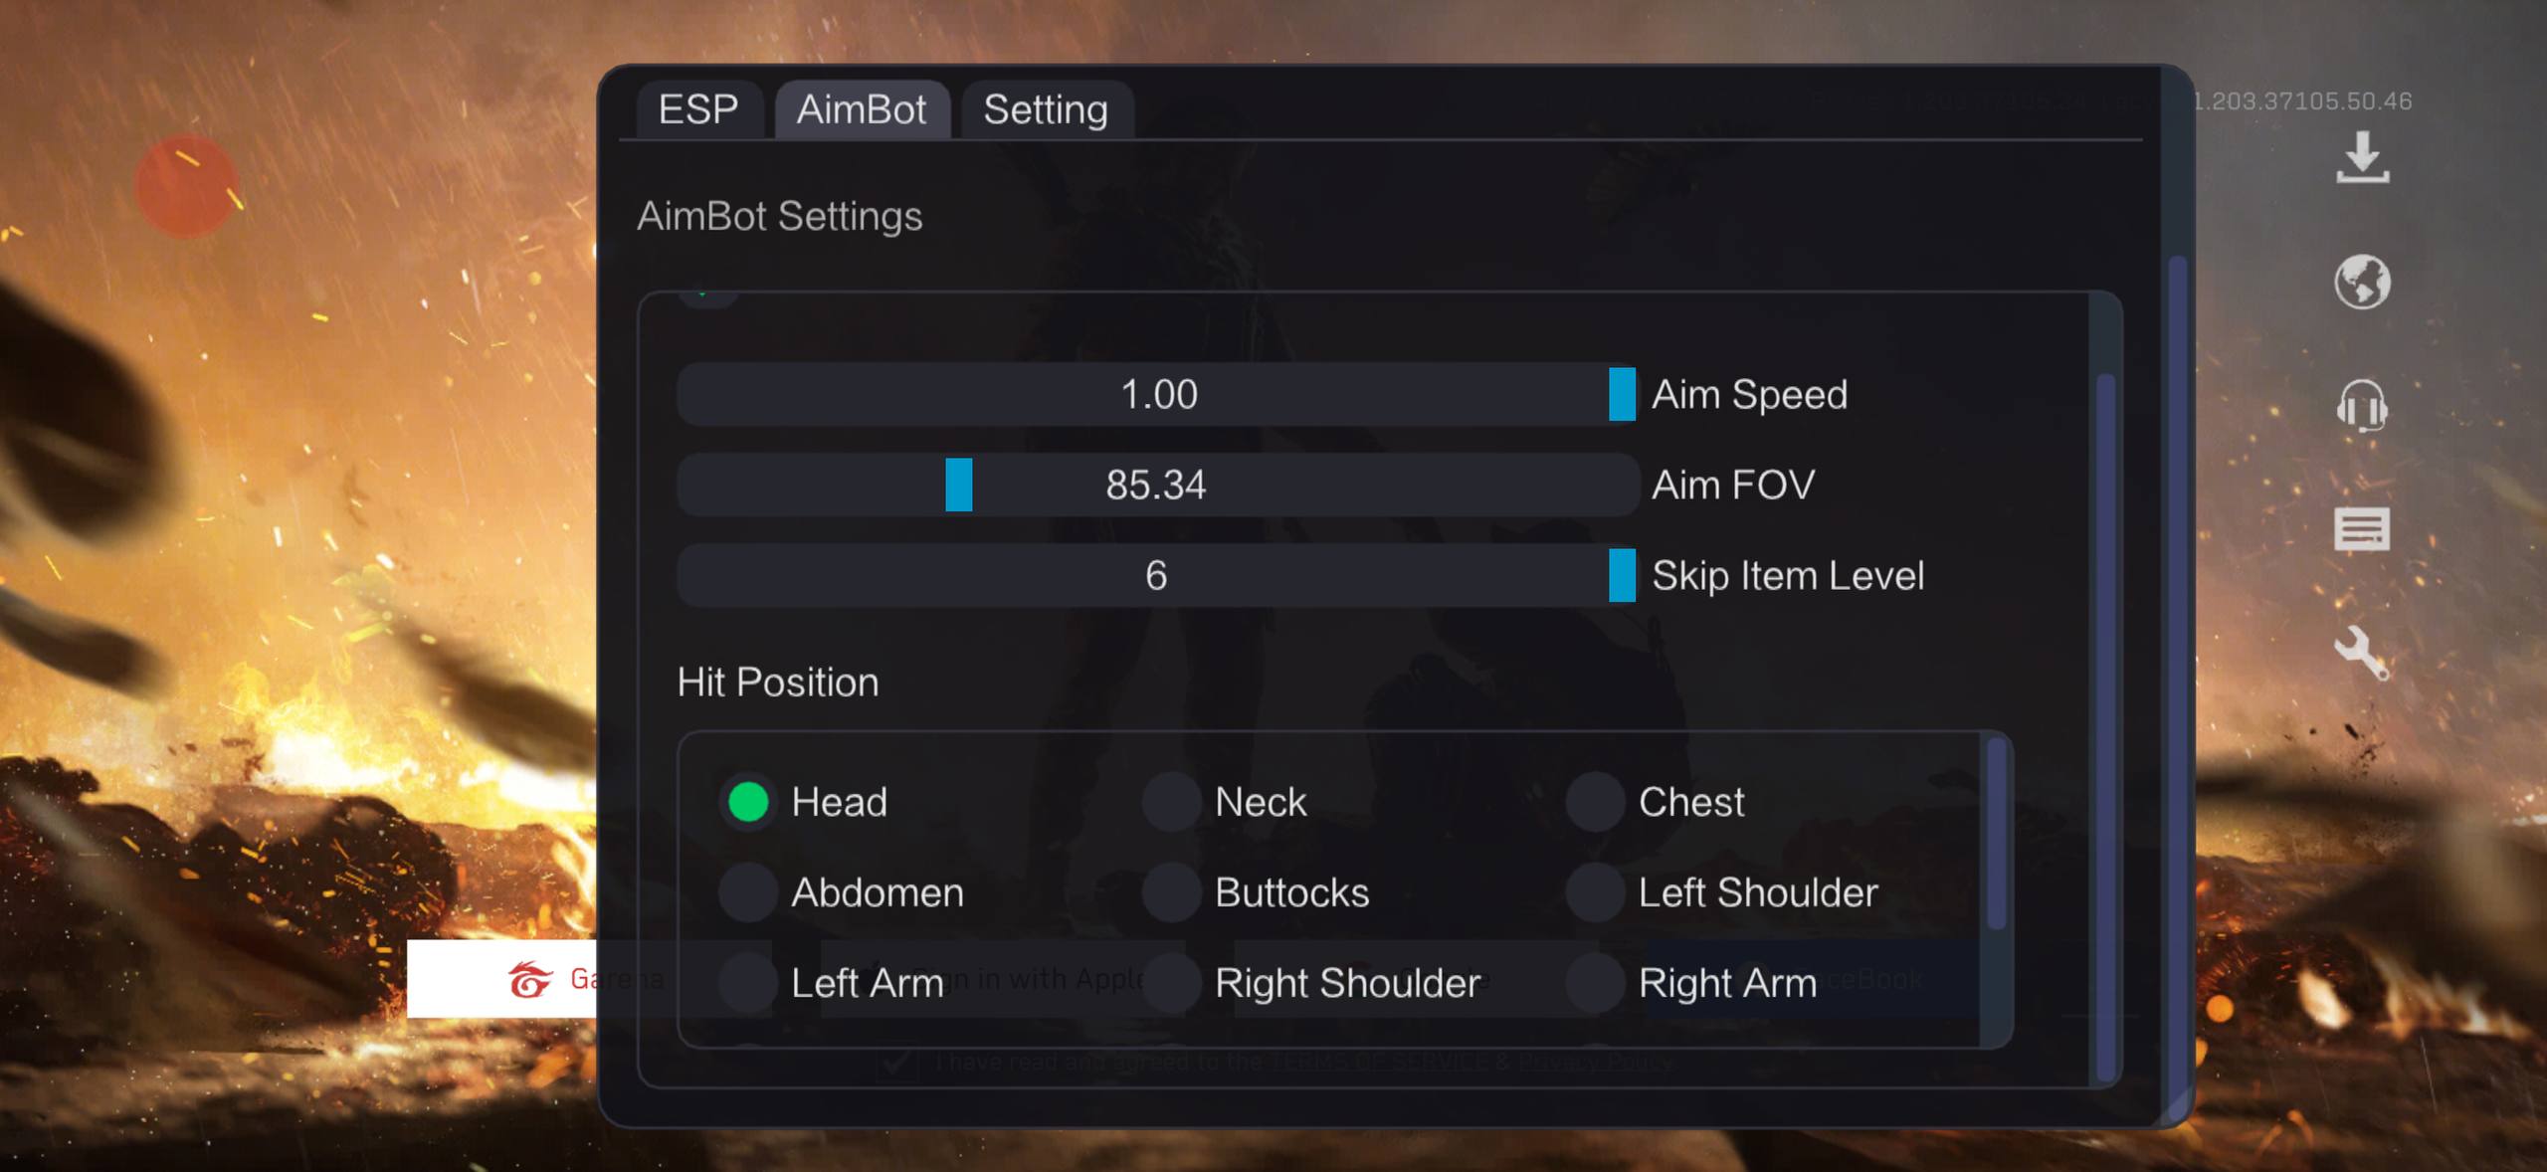The width and height of the screenshot is (2547, 1172).
Task: Switch to the ESP tab
Action: (x=698, y=109)
